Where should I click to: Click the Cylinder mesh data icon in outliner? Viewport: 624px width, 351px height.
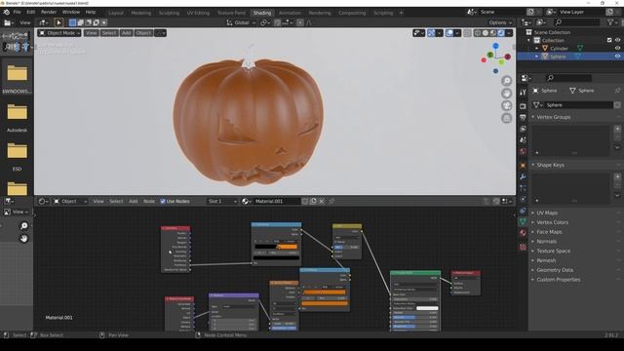tap(580, 48)
